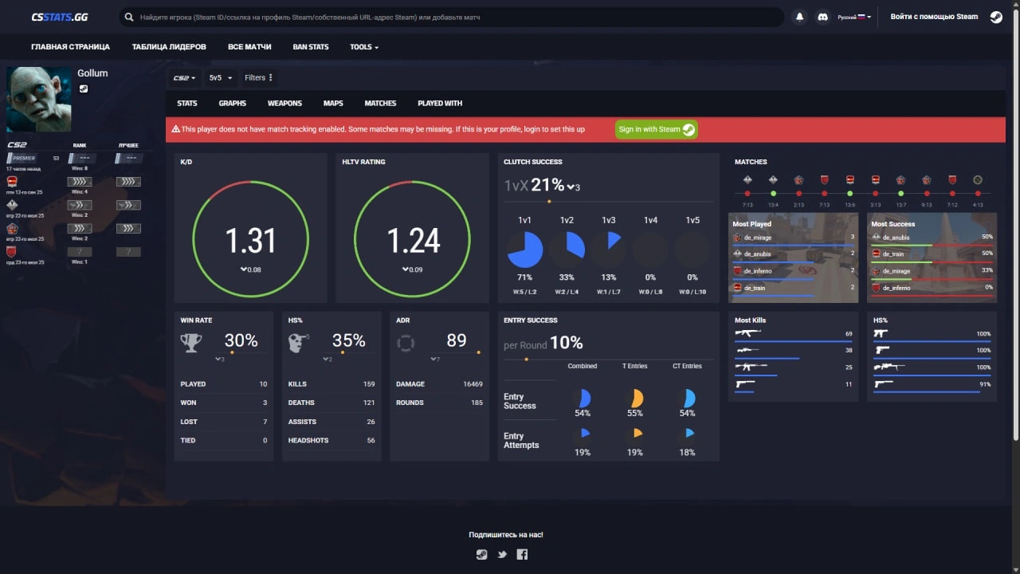Click the HS% headshot skull icon

298,343
